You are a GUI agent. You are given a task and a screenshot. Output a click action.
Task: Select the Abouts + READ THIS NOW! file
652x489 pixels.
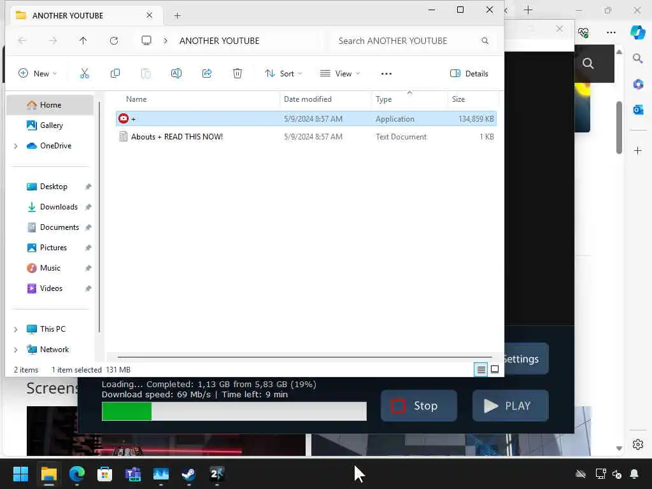click(x=306, y=137)
